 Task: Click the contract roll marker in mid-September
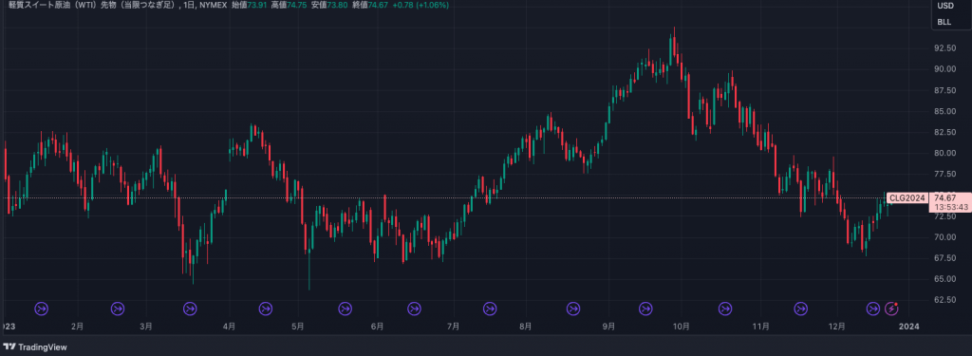coord(646,309)
